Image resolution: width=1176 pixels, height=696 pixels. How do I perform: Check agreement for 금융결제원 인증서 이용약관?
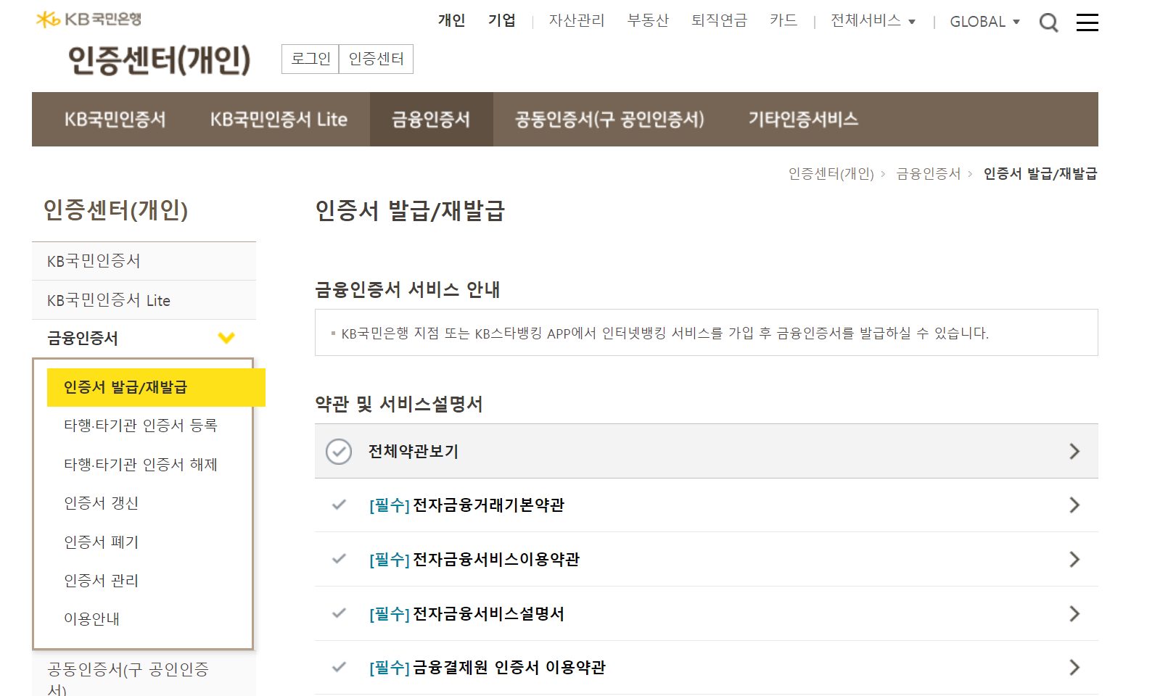pyautogui.click(x=339, y=667)
